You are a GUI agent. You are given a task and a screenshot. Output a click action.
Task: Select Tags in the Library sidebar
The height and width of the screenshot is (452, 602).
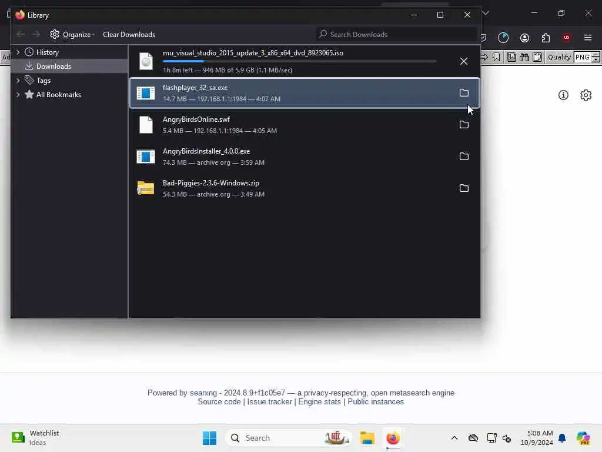click(43, 80)
